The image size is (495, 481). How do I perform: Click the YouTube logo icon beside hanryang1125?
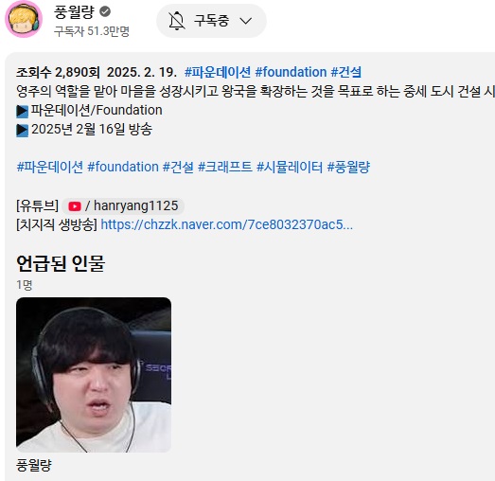coord(75,206)
